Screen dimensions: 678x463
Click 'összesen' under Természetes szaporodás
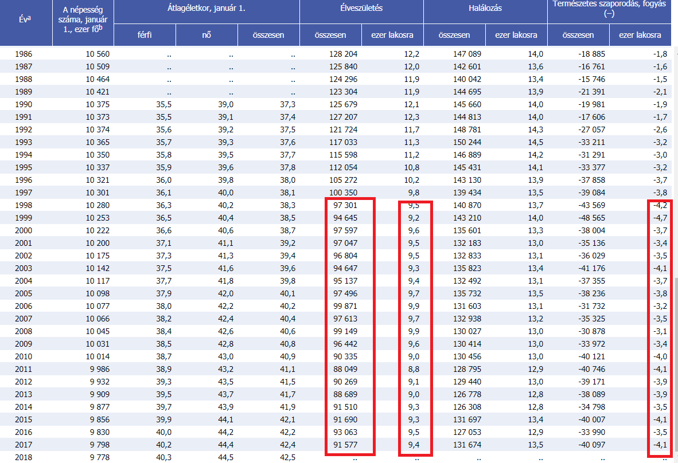pos(578,35)
